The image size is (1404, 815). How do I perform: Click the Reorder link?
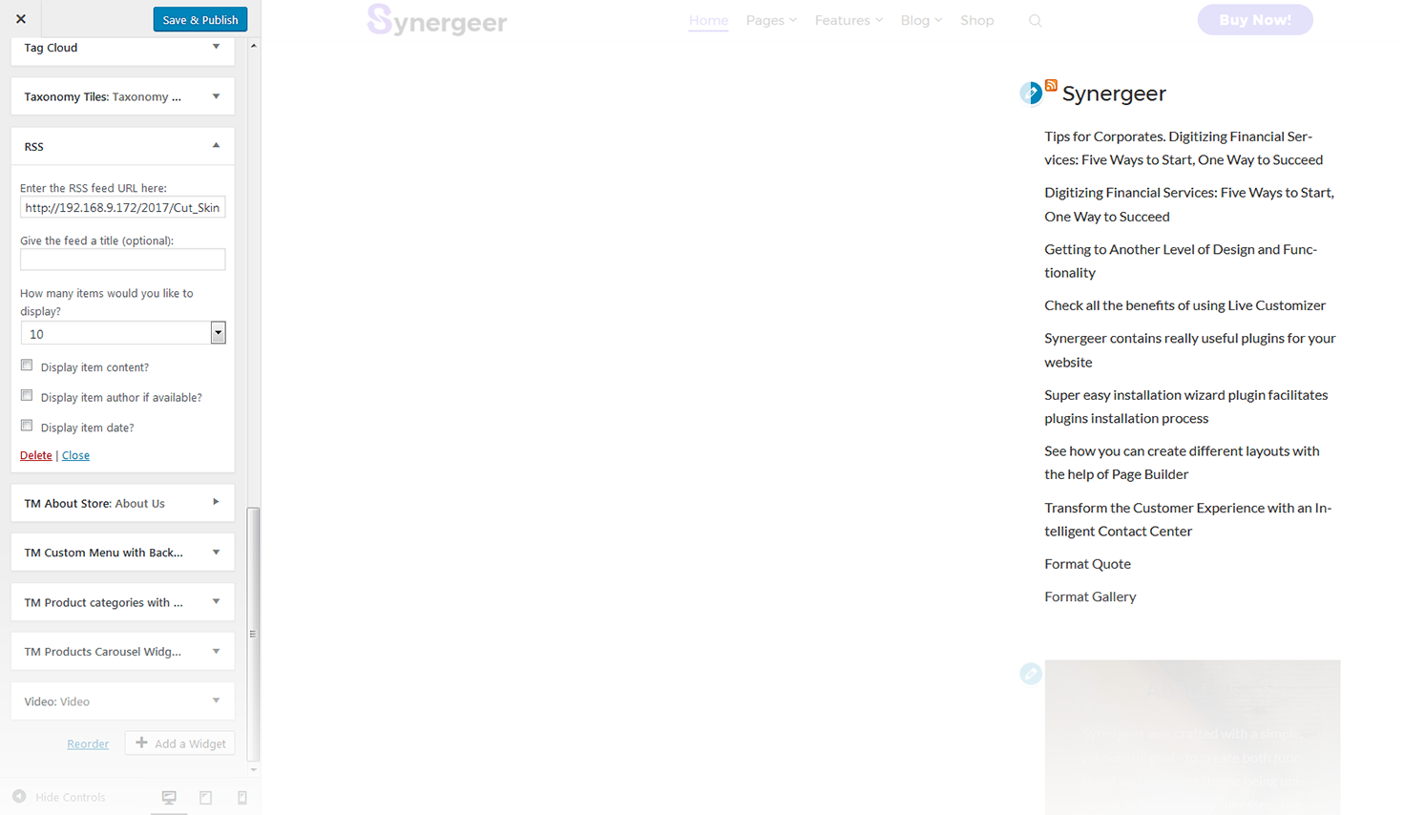88,743
